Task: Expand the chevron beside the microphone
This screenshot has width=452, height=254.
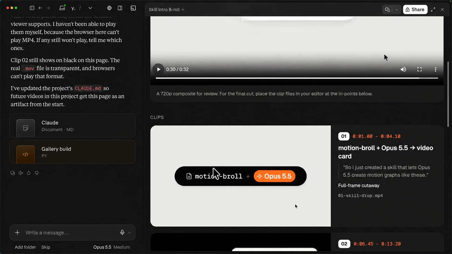Action: 129,232
